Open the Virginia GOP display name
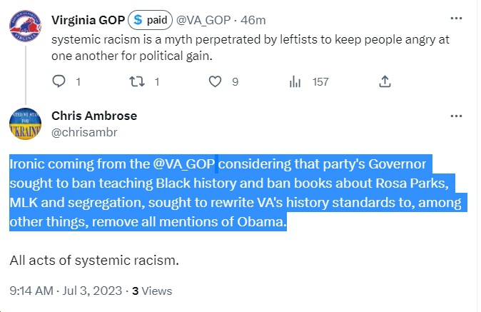The height and width of the screenshot is (312, 481). (88, 20)
